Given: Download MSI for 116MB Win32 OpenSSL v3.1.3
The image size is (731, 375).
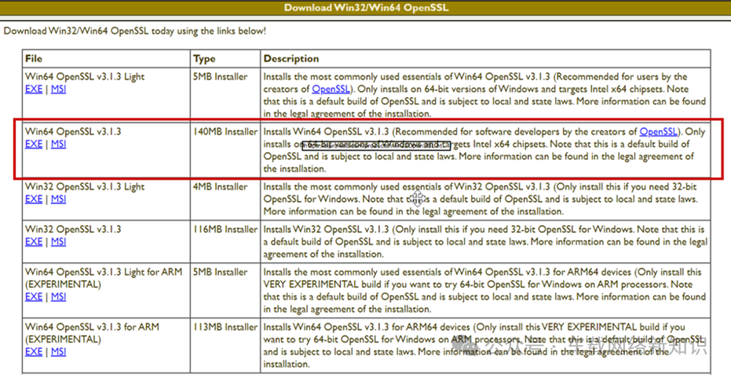Looking at the screenshot, I should pos(58,242).
